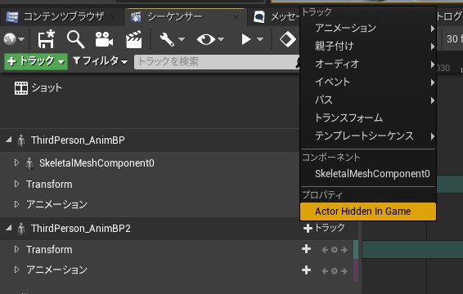
Task: Open the playback options dropdown arrow
Action: (260, 39)
